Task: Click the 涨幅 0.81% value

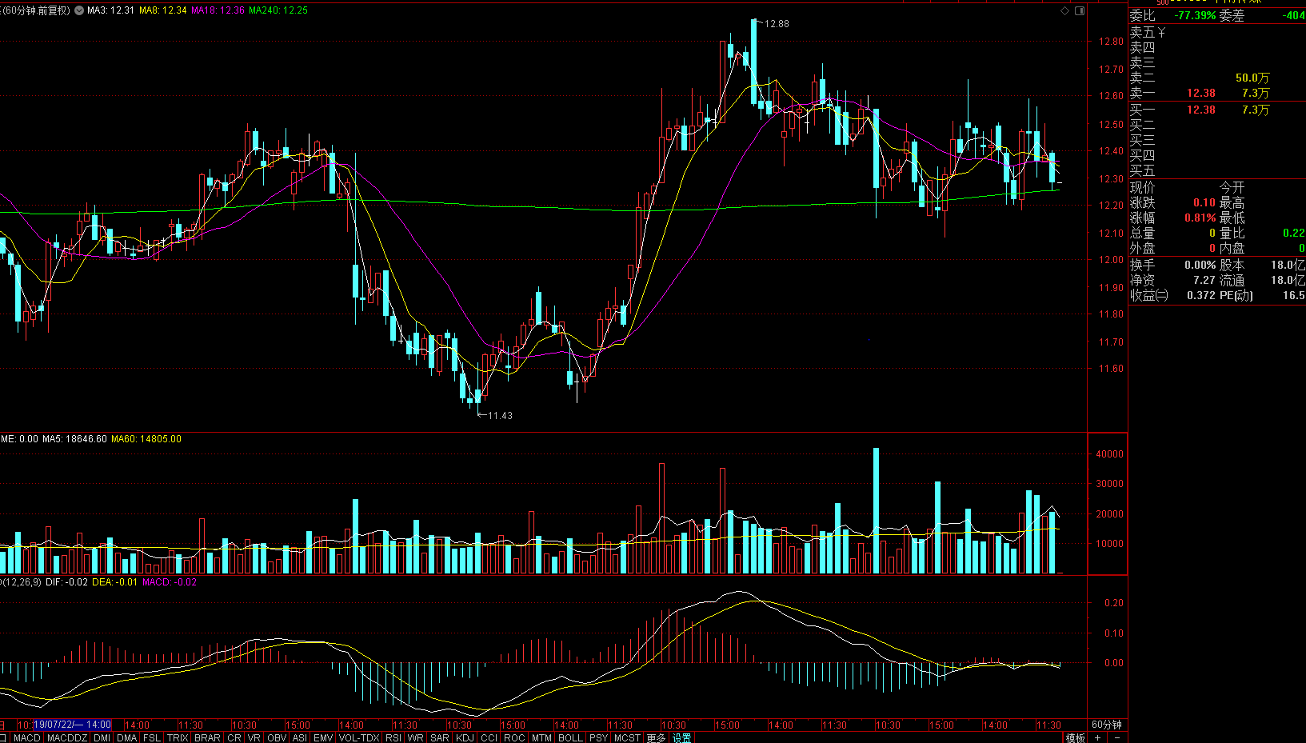Action: (x=1200, y=218)
